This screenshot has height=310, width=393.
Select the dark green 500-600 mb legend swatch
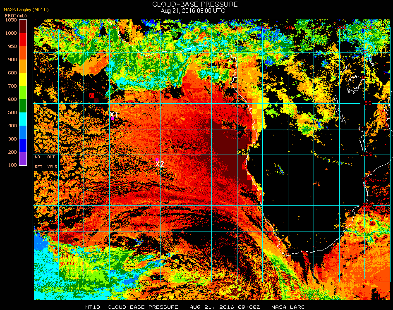[x=23, y=106]
